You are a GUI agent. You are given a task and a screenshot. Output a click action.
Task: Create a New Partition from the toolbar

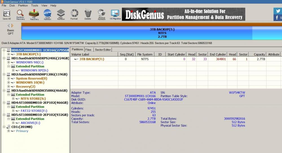pos(61,14)
